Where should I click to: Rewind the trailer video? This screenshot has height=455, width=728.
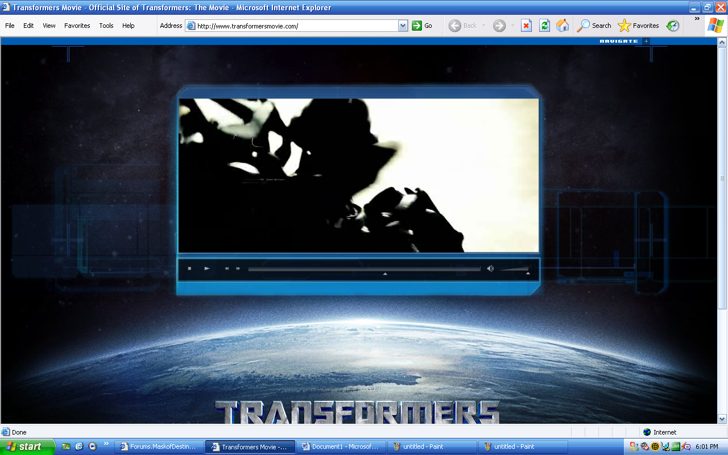pyautogui.click(x=227, y=268)
